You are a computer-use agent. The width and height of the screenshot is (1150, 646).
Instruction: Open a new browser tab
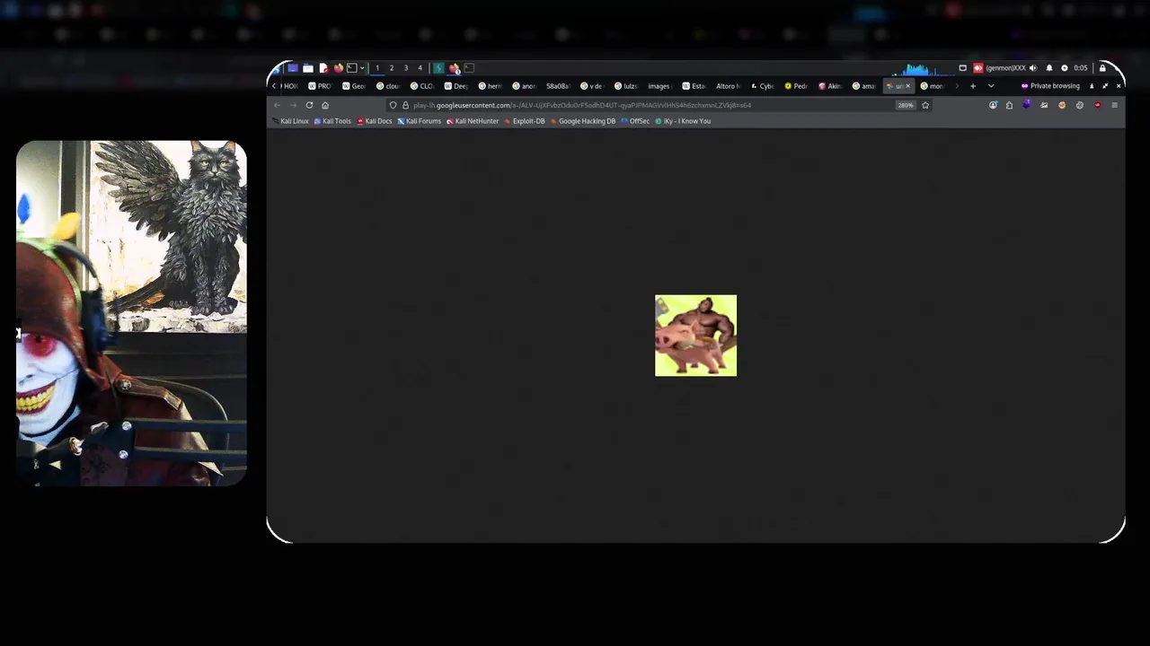pos(973,86)
